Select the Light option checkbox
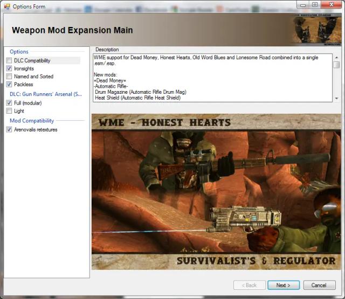 tap(9, 111)
